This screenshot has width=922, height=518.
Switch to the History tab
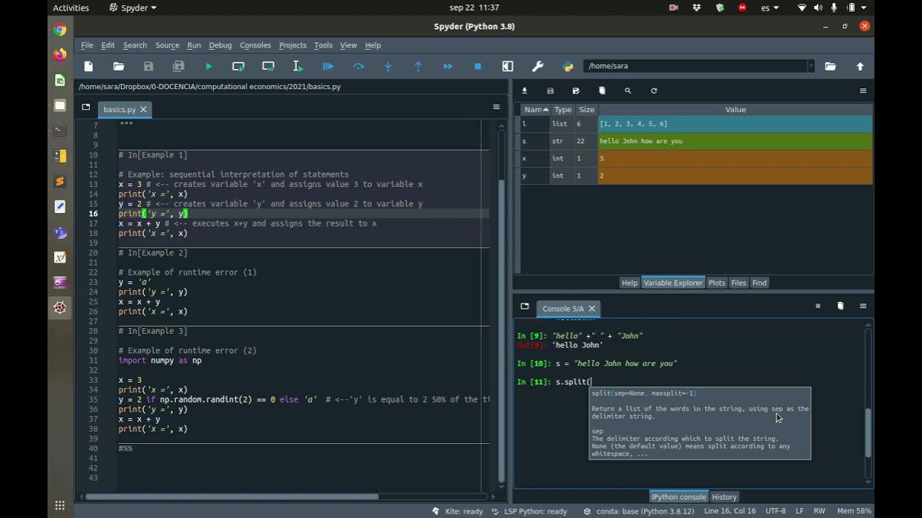point(724,497)
